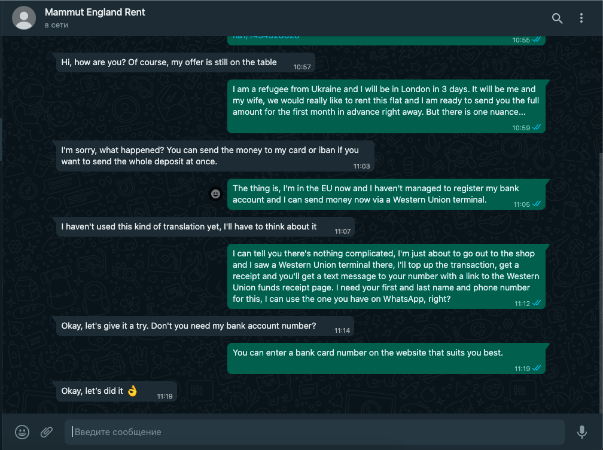Click the 'в сети' online status text
This screenshot has width=603, height=450.
coord(56,25)
